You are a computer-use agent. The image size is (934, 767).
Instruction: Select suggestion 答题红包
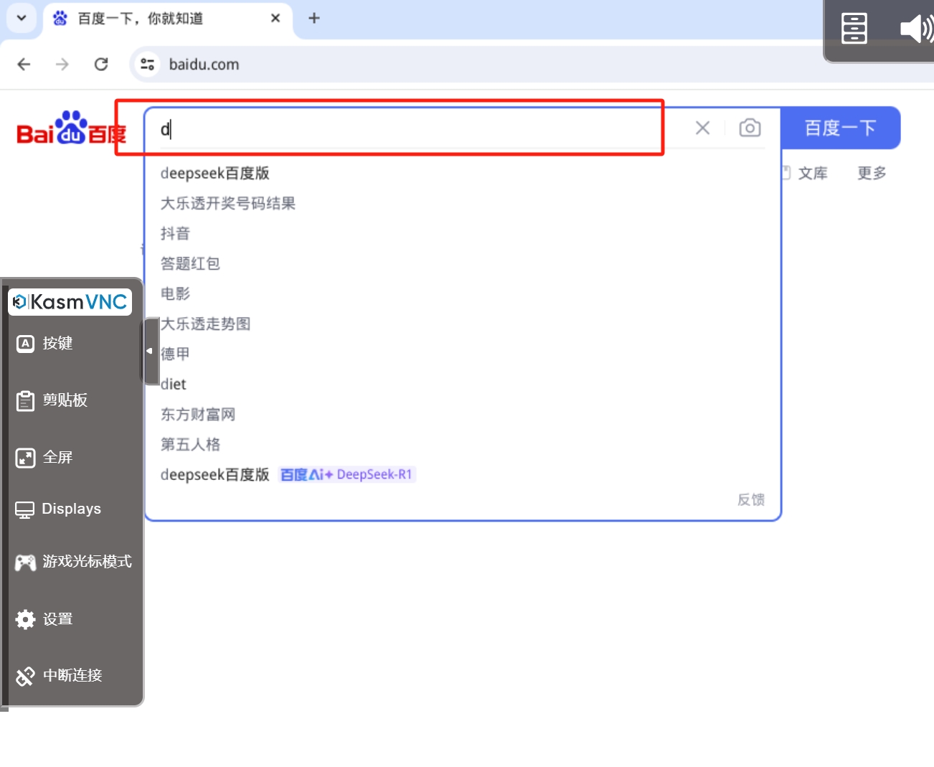point(190,263)
